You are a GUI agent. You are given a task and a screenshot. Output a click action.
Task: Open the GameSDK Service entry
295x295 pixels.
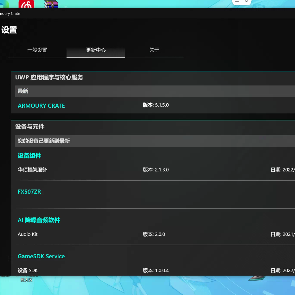click(x=41, y=256)
